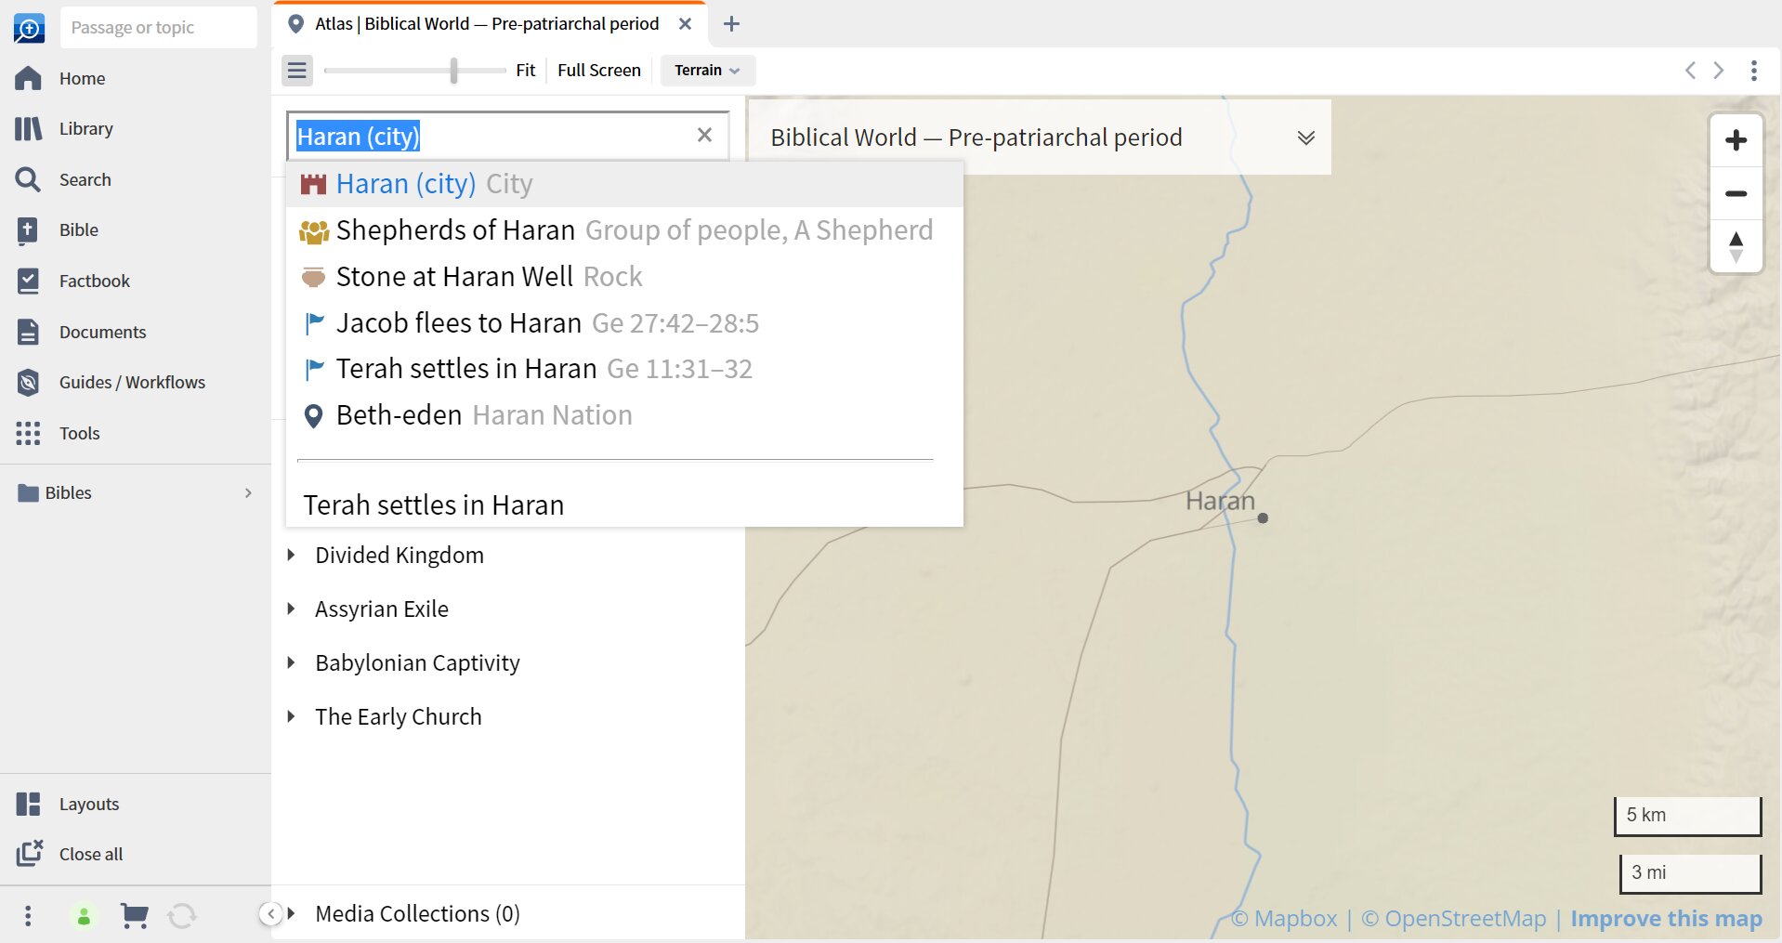The height and width of the screenshot is (943, 1782).
Task: Open the Search tool
Action: [85, 179]
